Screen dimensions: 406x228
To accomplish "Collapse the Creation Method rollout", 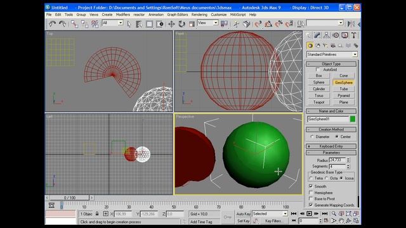I will tap(331, 129).
